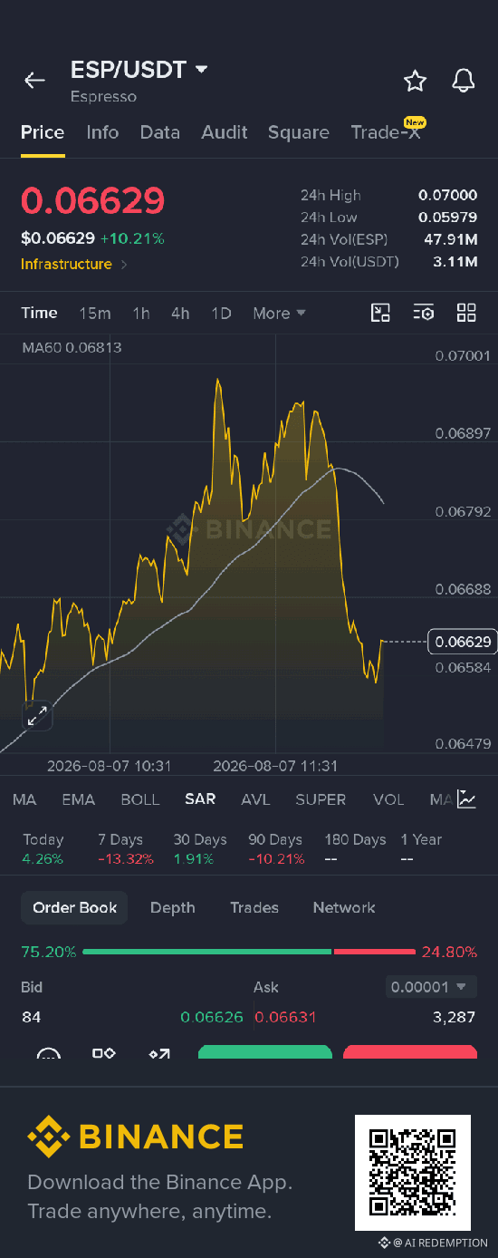Screen dimensions: 498x1258
Task: Click the bid/ask ratio bar
Action: click(249, 952)
